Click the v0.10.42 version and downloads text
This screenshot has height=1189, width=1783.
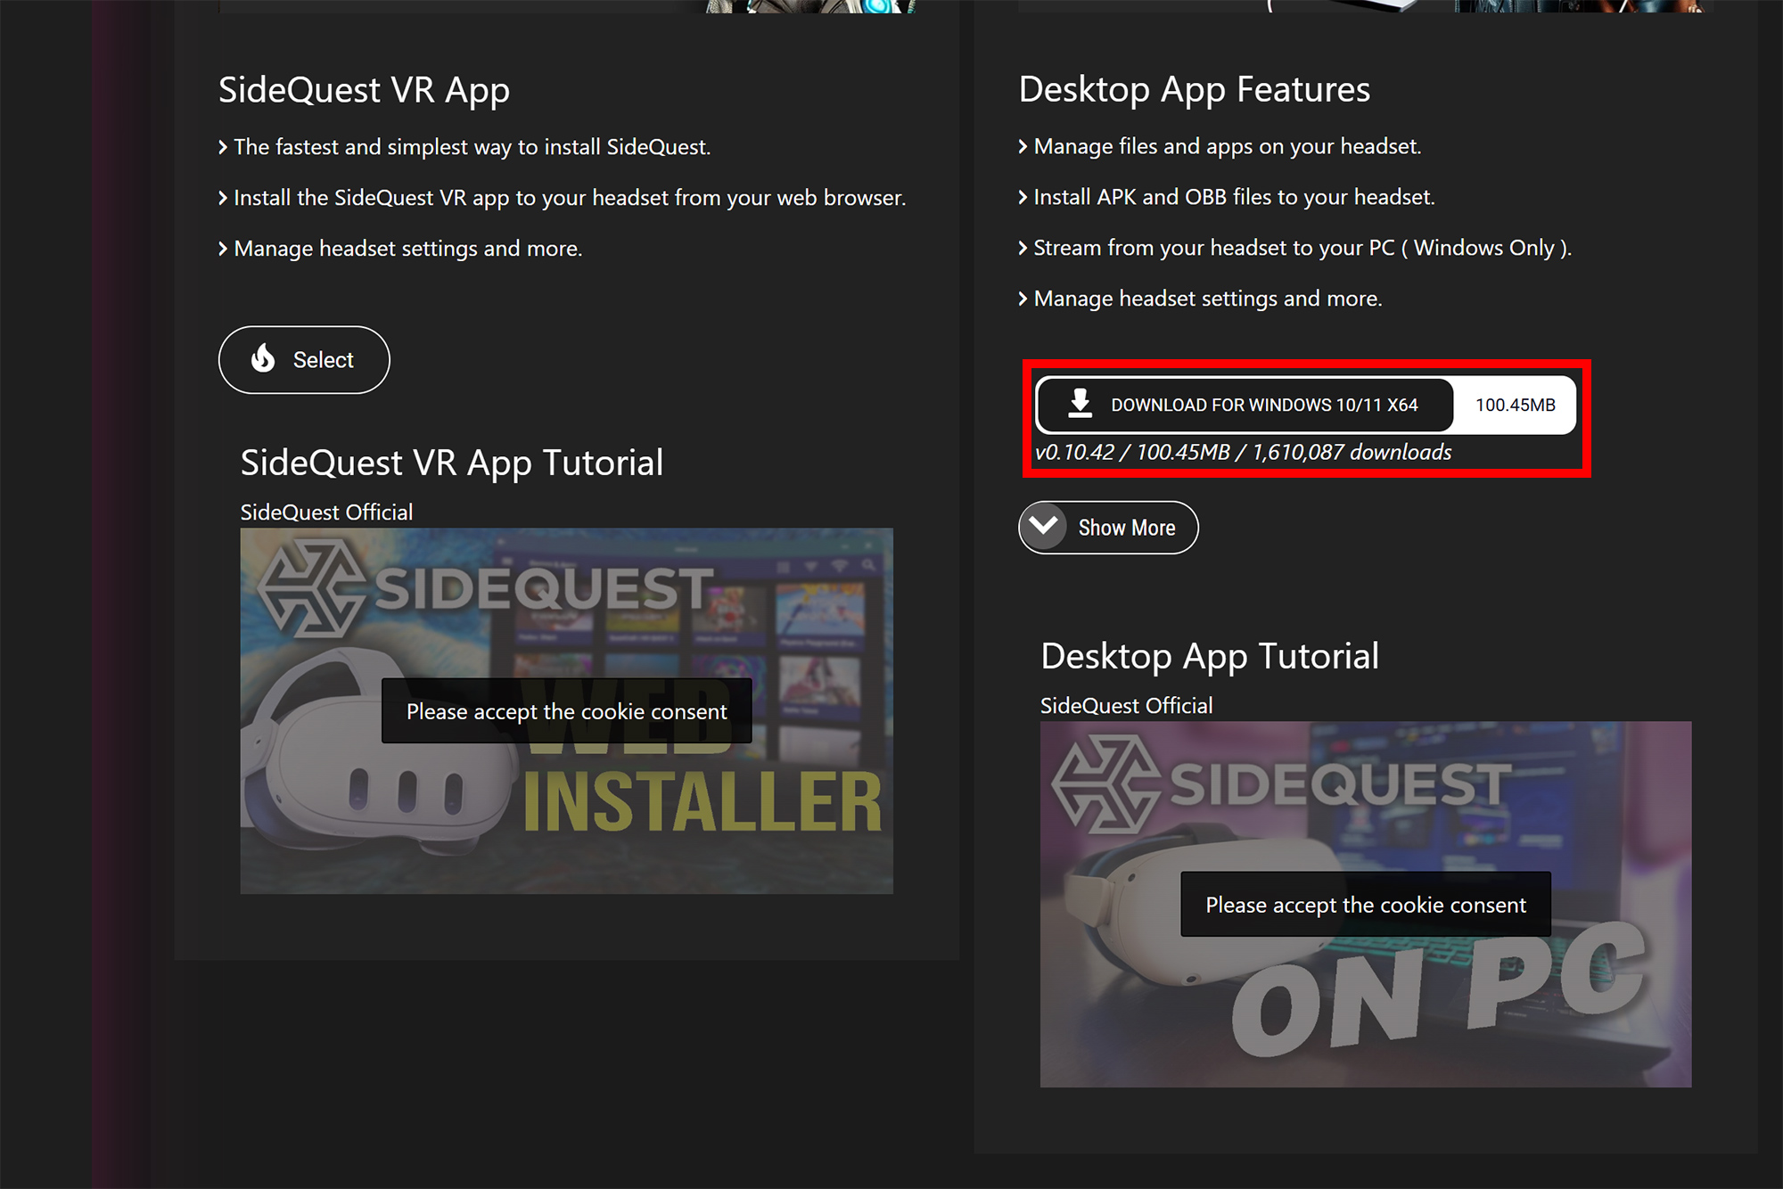pyautogui.click(x=1243, y=453)
